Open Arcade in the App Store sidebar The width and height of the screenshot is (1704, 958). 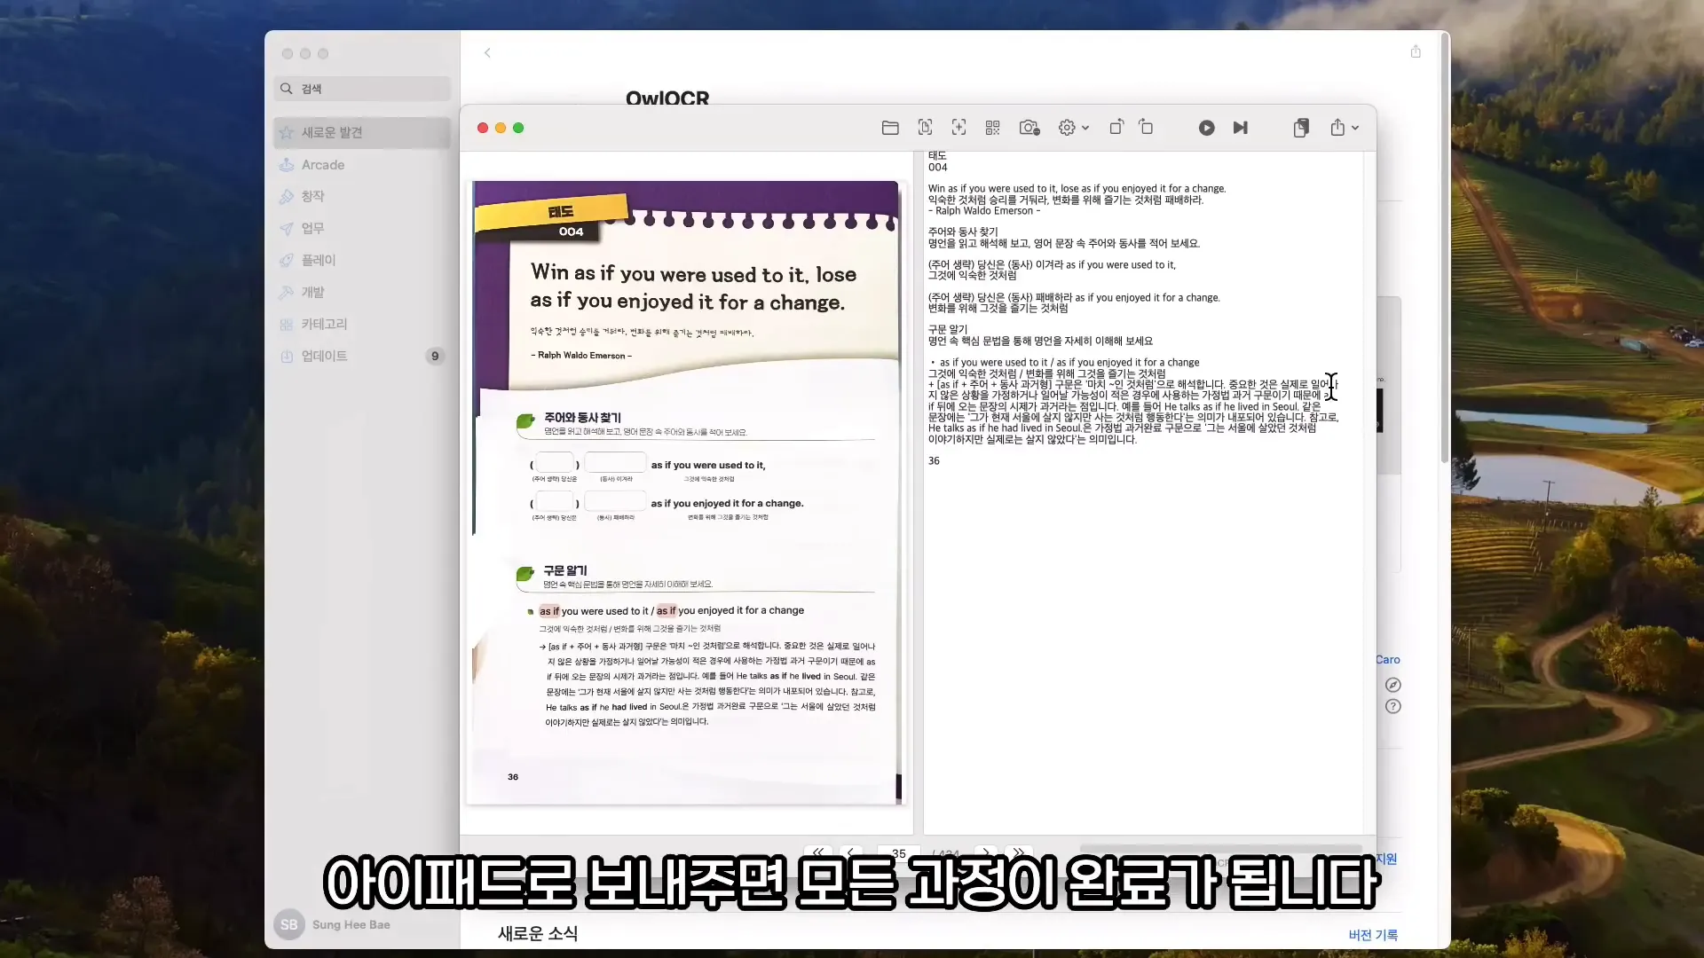[362, 165]
